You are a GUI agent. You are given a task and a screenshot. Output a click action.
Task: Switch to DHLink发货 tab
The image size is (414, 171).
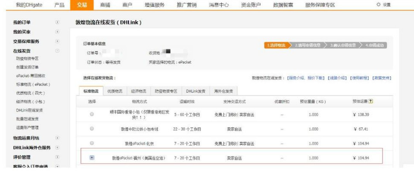pos(196,91)
